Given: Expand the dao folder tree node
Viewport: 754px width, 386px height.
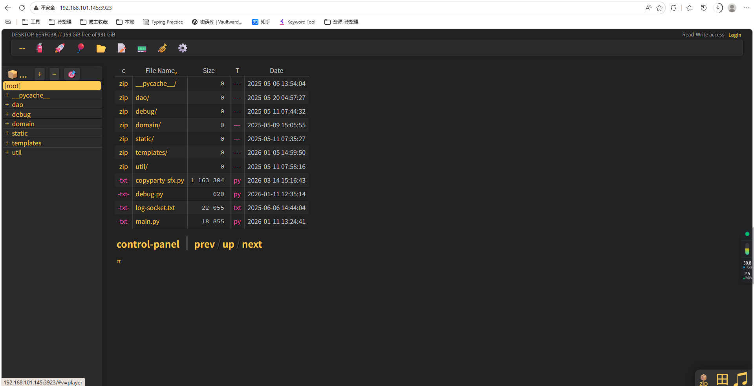Looking at the screenshot, I should point(7,105).
